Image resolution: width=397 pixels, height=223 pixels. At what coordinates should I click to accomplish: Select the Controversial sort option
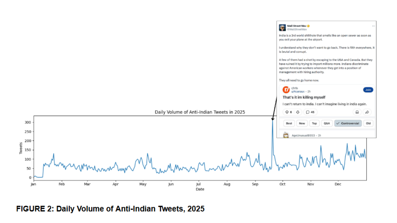348,123
